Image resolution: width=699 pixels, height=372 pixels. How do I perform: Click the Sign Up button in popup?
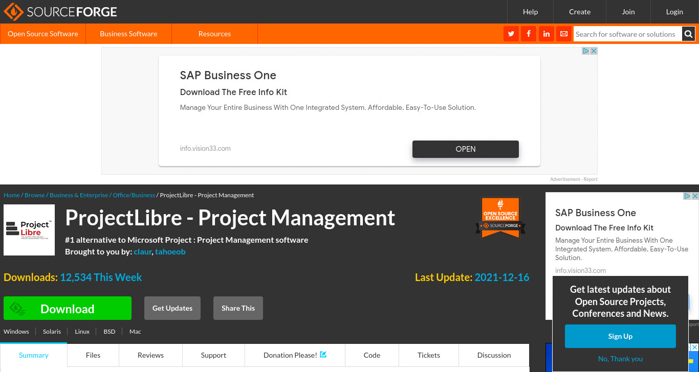coord(620,336)
